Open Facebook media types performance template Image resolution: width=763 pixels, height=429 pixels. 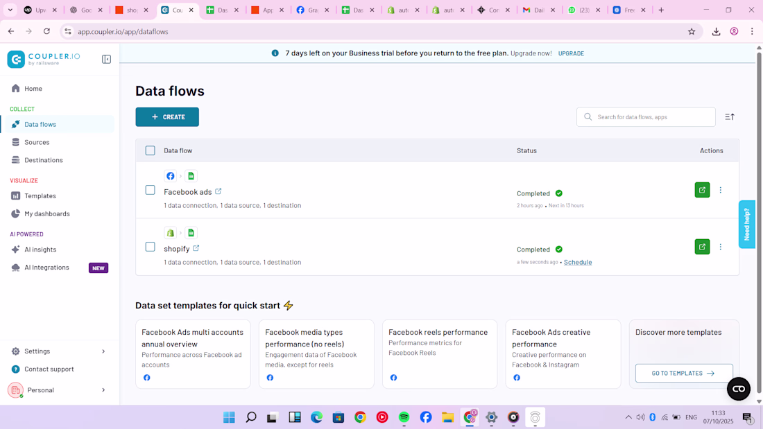(x=316, y=354)
